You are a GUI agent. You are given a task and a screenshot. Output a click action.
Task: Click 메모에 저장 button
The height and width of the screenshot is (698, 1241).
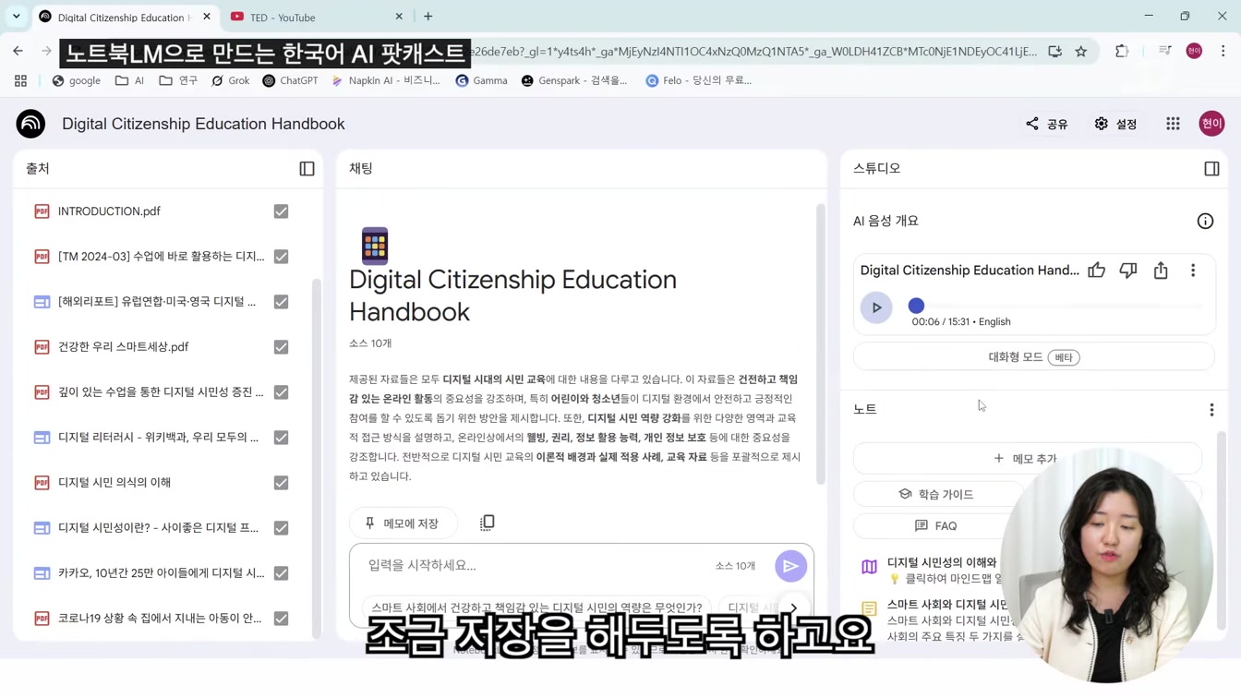point(402,523)
